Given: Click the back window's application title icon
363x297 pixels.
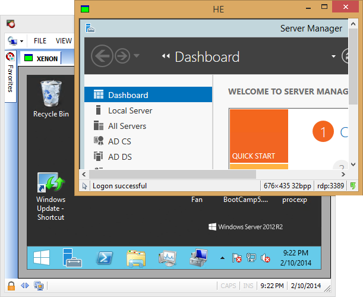Looking at the screenshot, I should 11,24.
